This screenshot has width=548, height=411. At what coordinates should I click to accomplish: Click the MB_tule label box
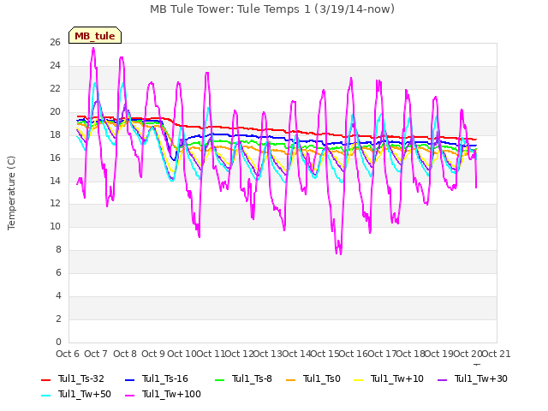[x=95, y=35]
